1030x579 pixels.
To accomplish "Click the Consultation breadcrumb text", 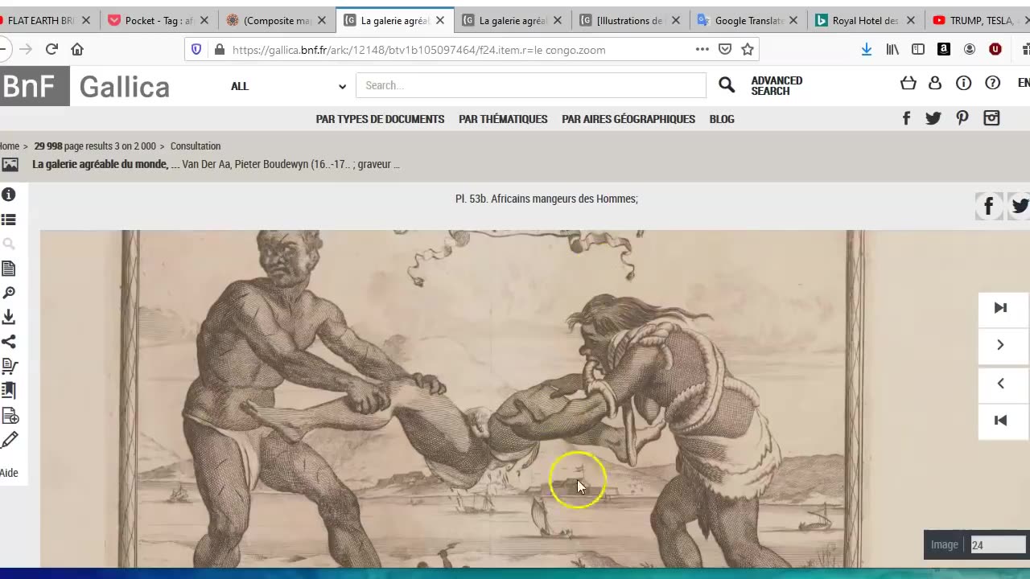I will coord(196,146).
